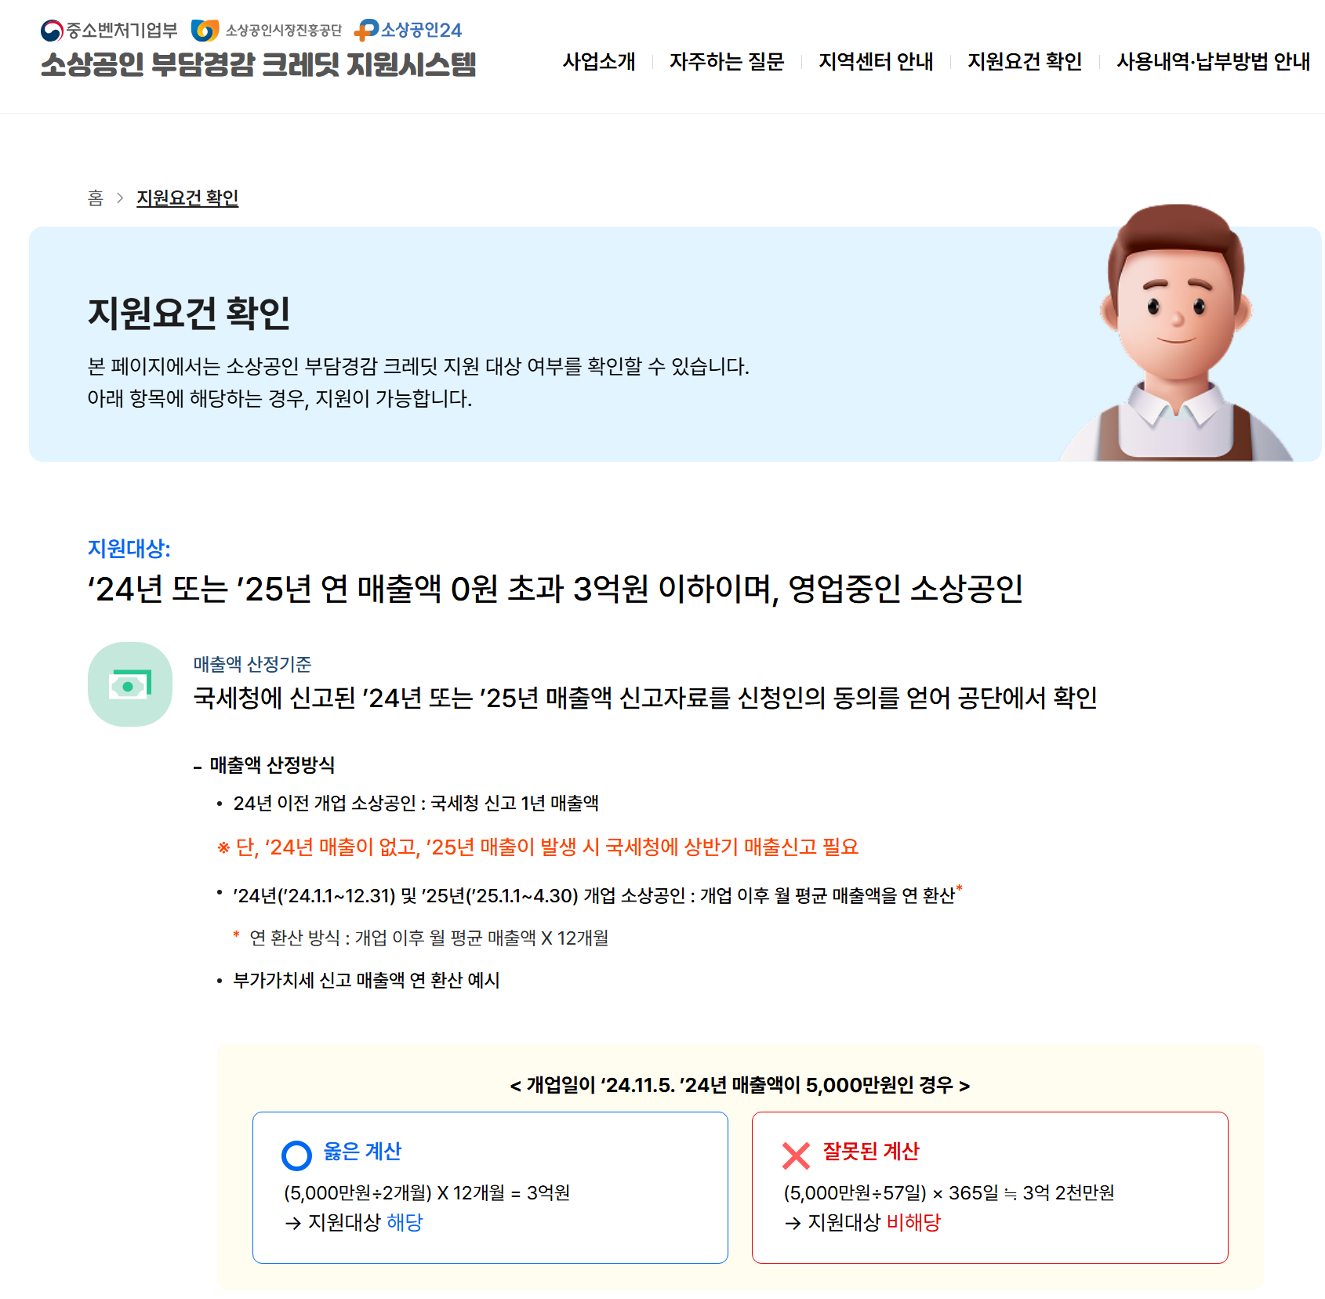Click the 홈 breadcrumb link
This screenshot has width=1325, height=1299.
(96, 198)
